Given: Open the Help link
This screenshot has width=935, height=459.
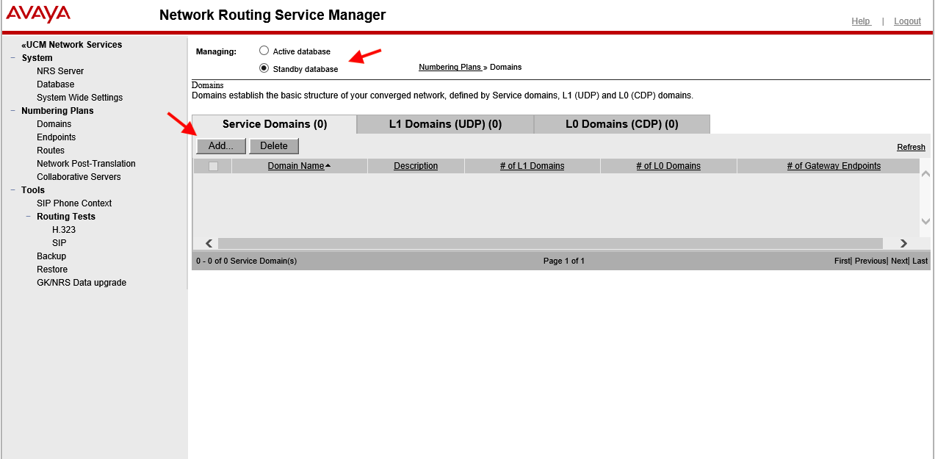Looking at the screenshot, I should (861, 21).
